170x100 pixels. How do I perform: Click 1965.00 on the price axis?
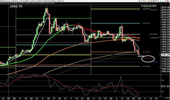point(165,25)
